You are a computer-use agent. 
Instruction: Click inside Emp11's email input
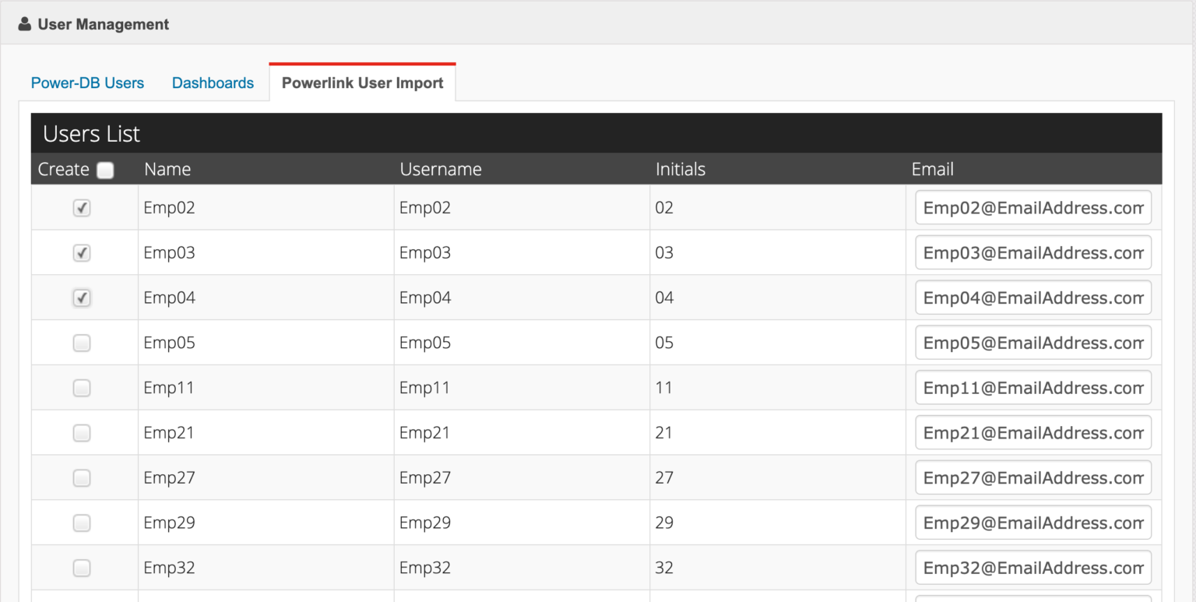tap(1032, 387)
